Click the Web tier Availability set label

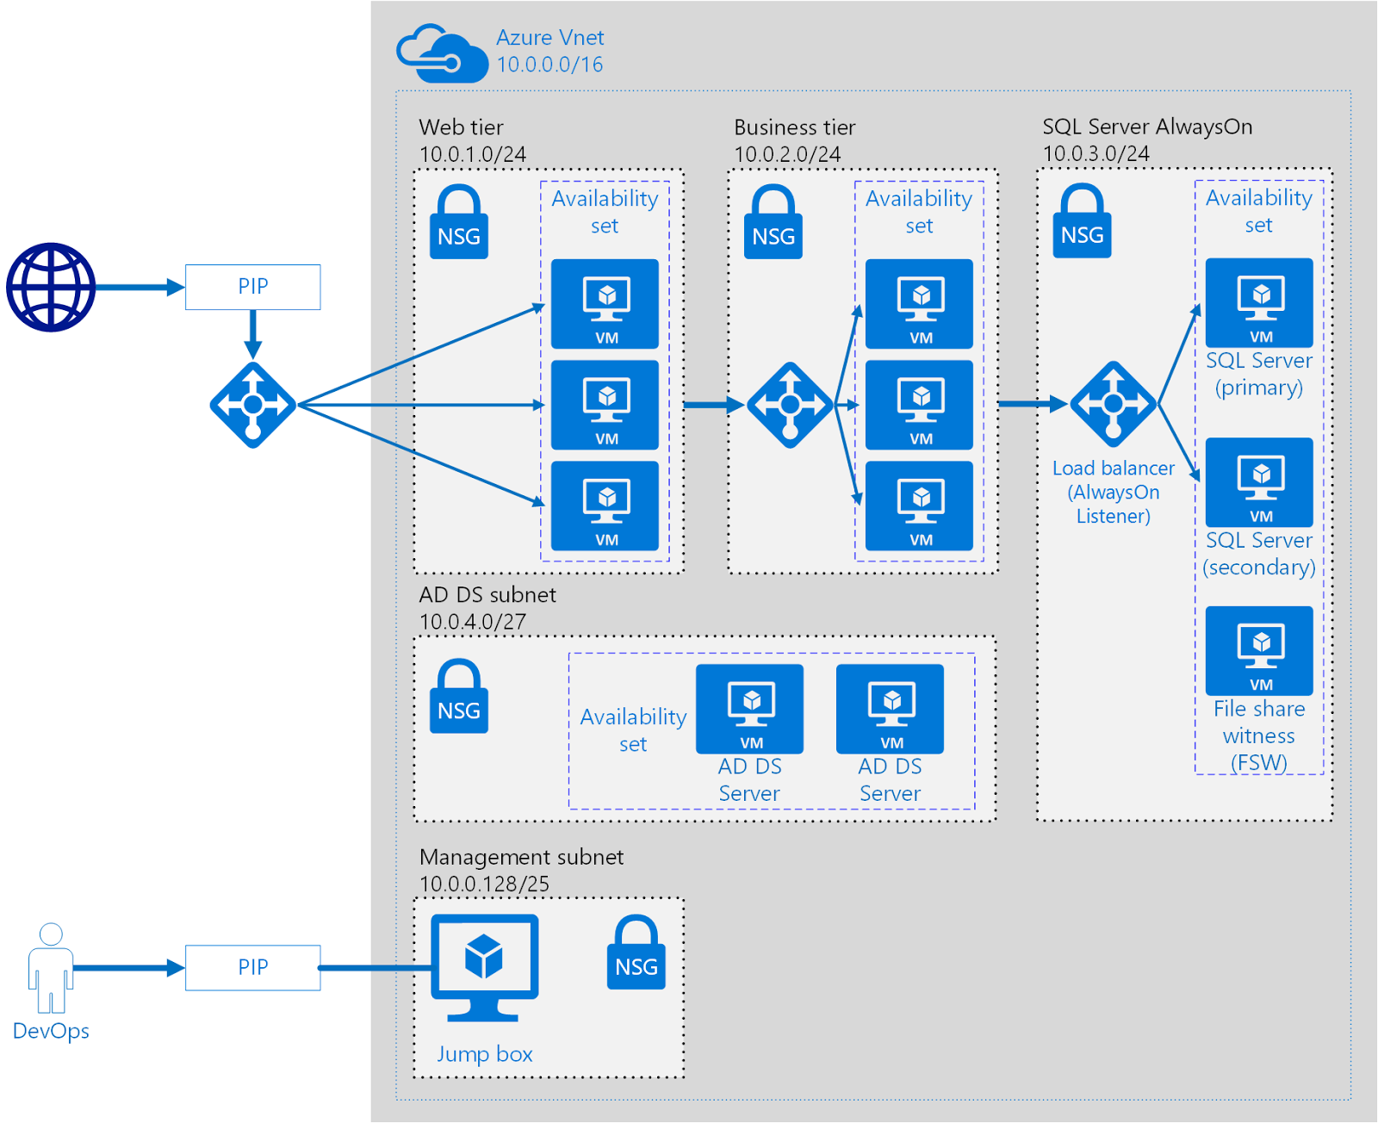pos(605,212)
